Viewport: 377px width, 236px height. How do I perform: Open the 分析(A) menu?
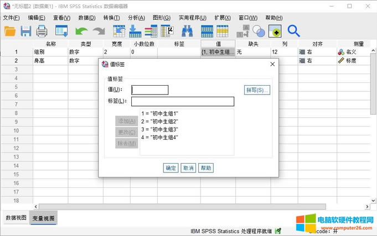(136, 18)
